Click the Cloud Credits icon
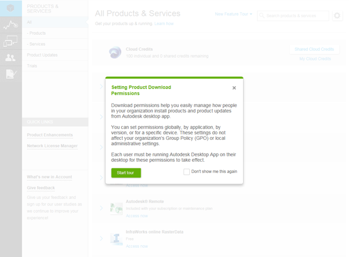This screenshot has height=257, width=349. tap(115, 53)
